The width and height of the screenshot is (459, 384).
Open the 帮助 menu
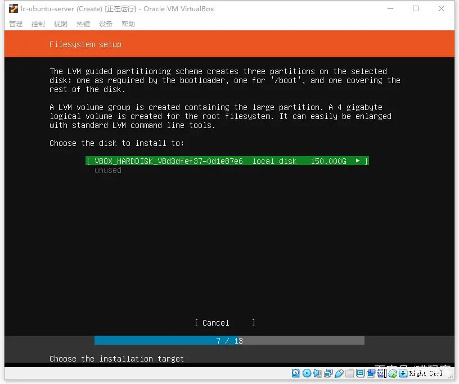[x=128, y=24]
